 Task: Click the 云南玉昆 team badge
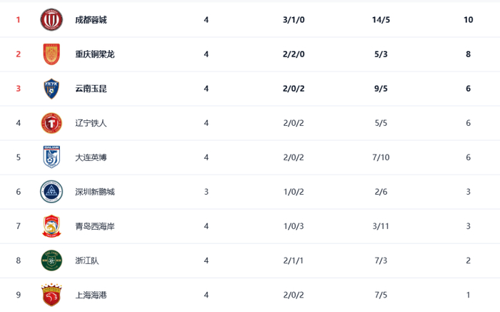(51, 89)
